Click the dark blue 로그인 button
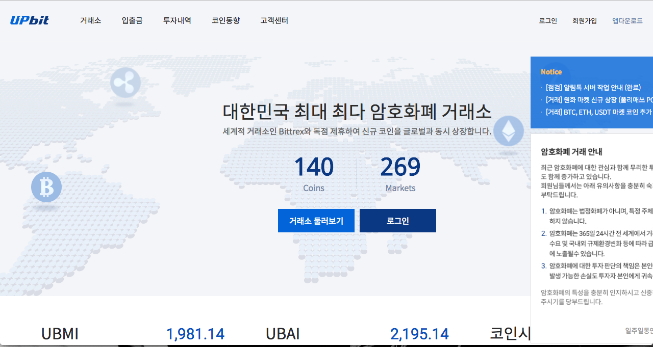Screen dimensions: 653x347 click(x=398, y=221)
